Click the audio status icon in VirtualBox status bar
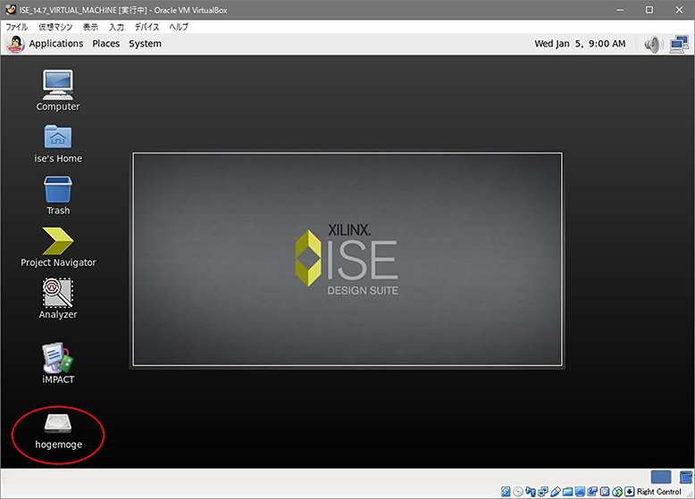695x499 pixels. [x=531, y=492]
